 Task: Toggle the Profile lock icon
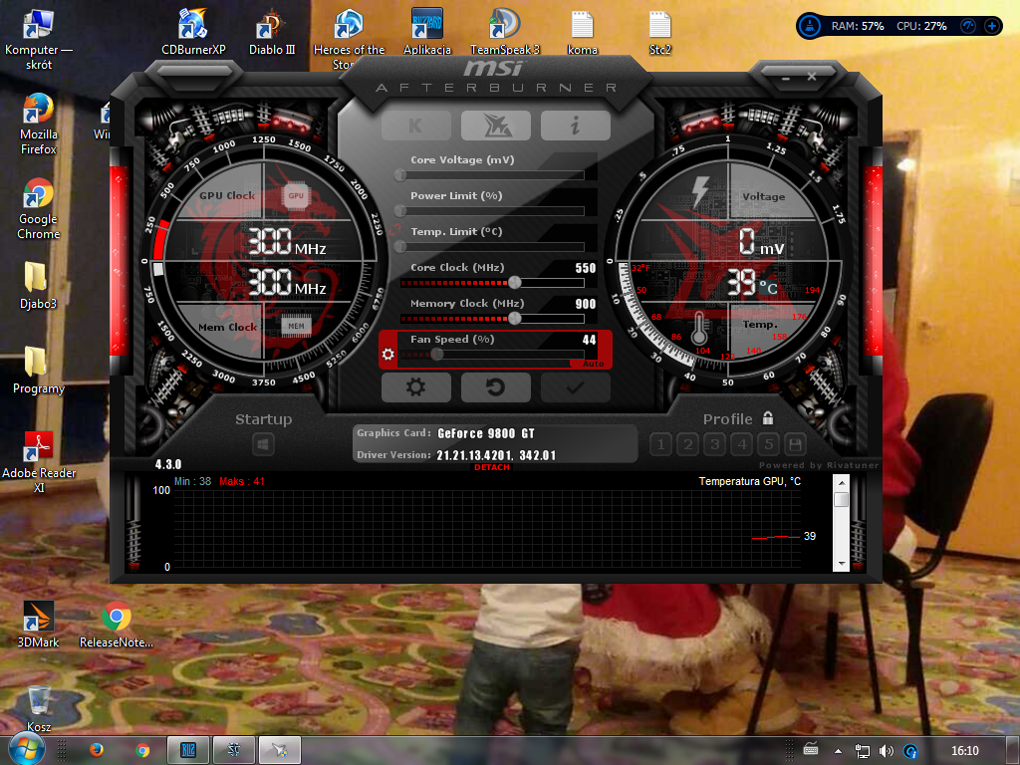point(768,417)
